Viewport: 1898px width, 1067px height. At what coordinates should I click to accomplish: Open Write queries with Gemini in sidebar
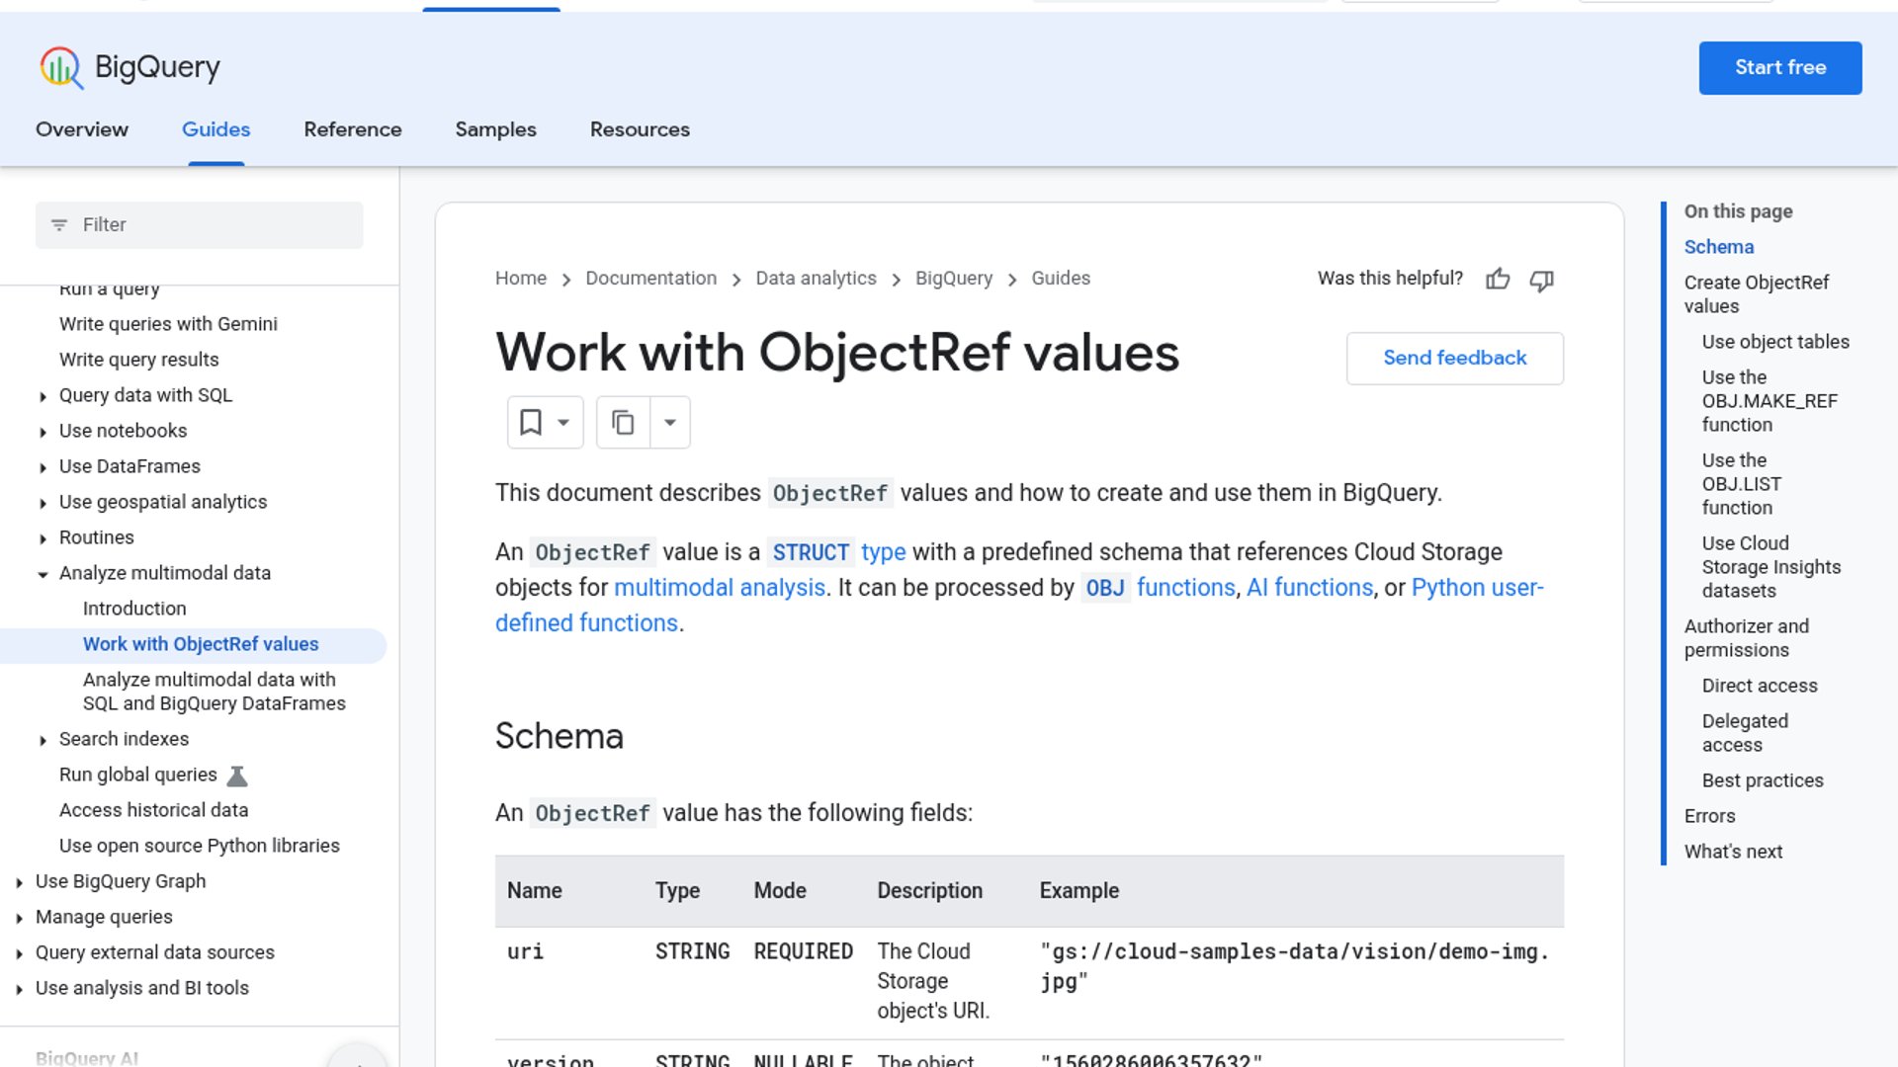(168, 324)
